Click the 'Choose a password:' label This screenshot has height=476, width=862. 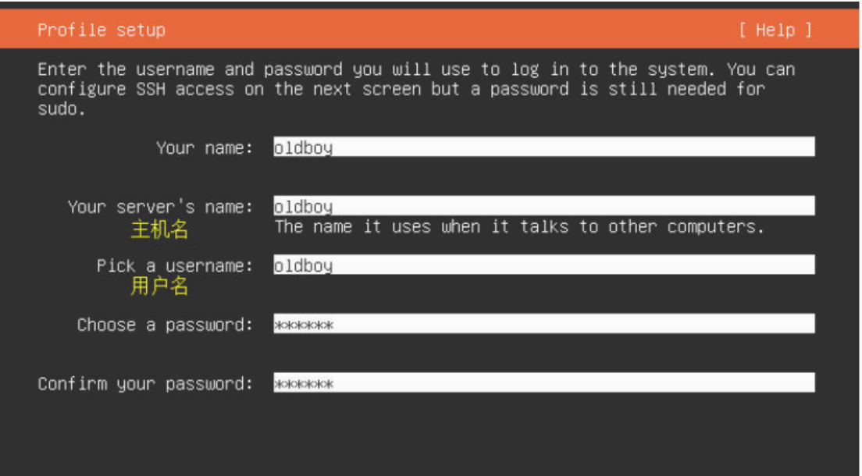[165, 325]
